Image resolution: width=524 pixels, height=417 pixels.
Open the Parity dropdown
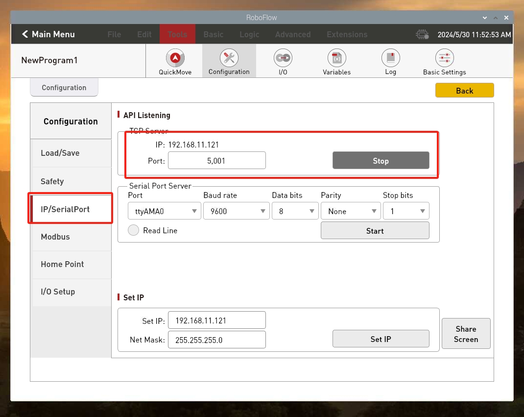click(x=351, y=211)
